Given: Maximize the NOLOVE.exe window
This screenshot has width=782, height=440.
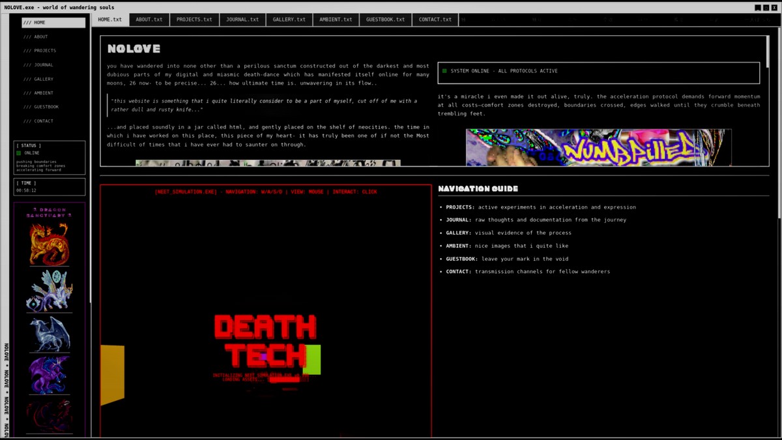Looking at the screenshot, I should (766, 8).
